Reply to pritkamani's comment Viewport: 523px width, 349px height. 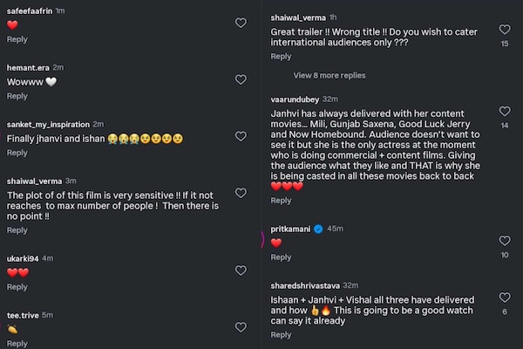[281, 257]
